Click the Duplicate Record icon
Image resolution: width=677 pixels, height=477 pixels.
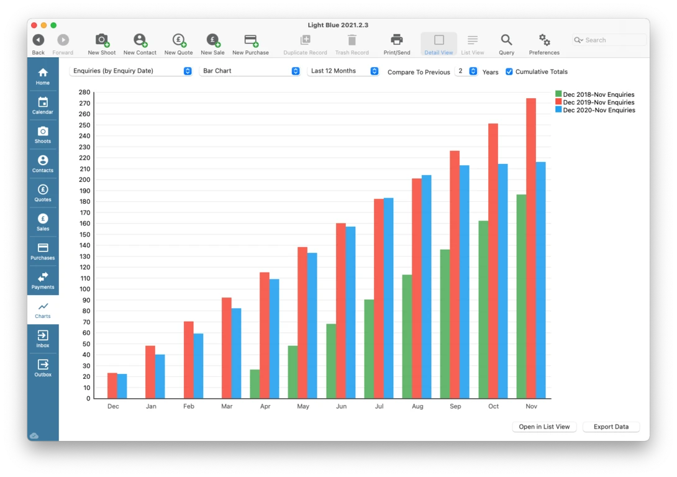click(x=305, y=40)
